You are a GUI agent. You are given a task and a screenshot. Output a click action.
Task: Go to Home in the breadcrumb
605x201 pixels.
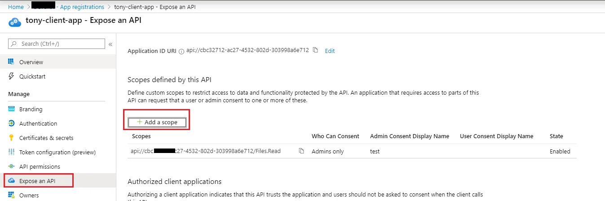pos(16,7)
